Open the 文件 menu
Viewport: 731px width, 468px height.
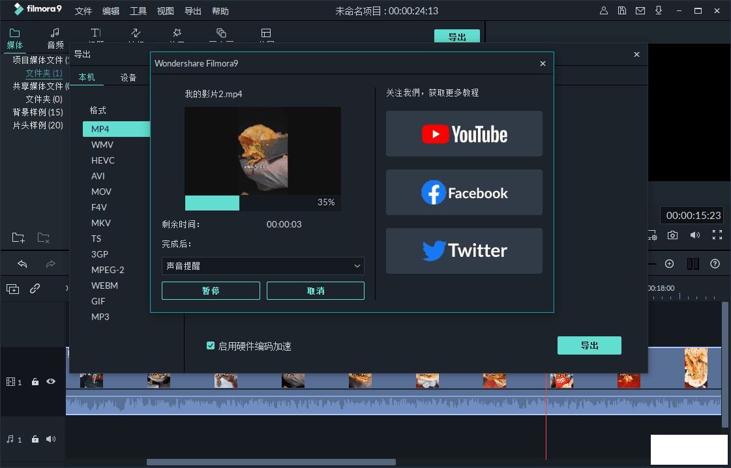point(83,11)
